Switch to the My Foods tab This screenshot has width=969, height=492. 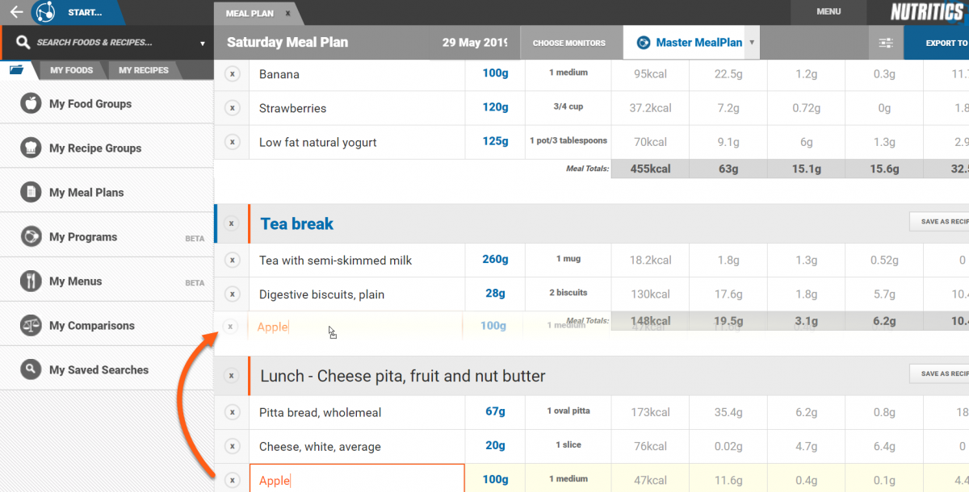71,70
